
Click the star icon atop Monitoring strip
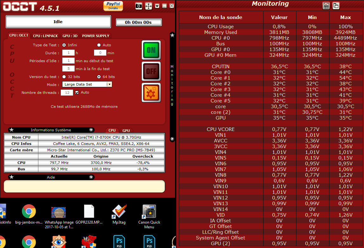(172, 35)
